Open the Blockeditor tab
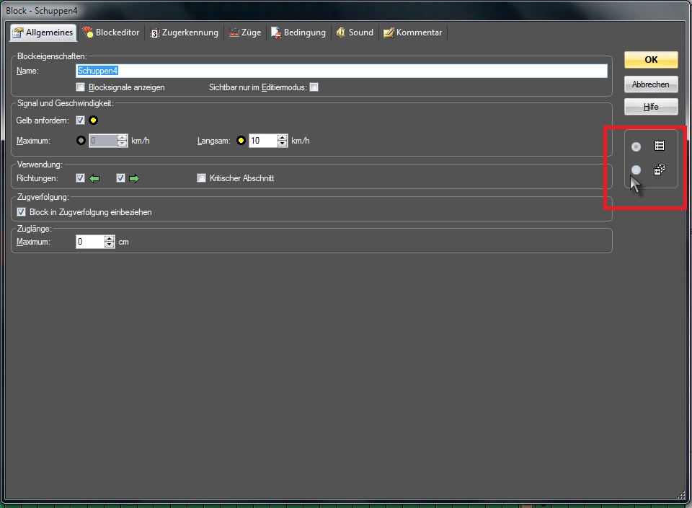The image size is (692, 508). [x=111, y=32]
